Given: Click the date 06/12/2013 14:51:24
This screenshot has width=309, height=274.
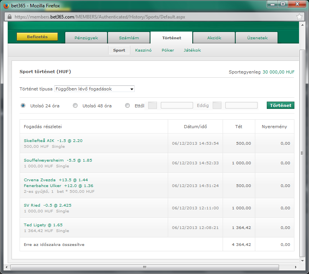Looking at the screenshot, I should [x=195, y=185].
